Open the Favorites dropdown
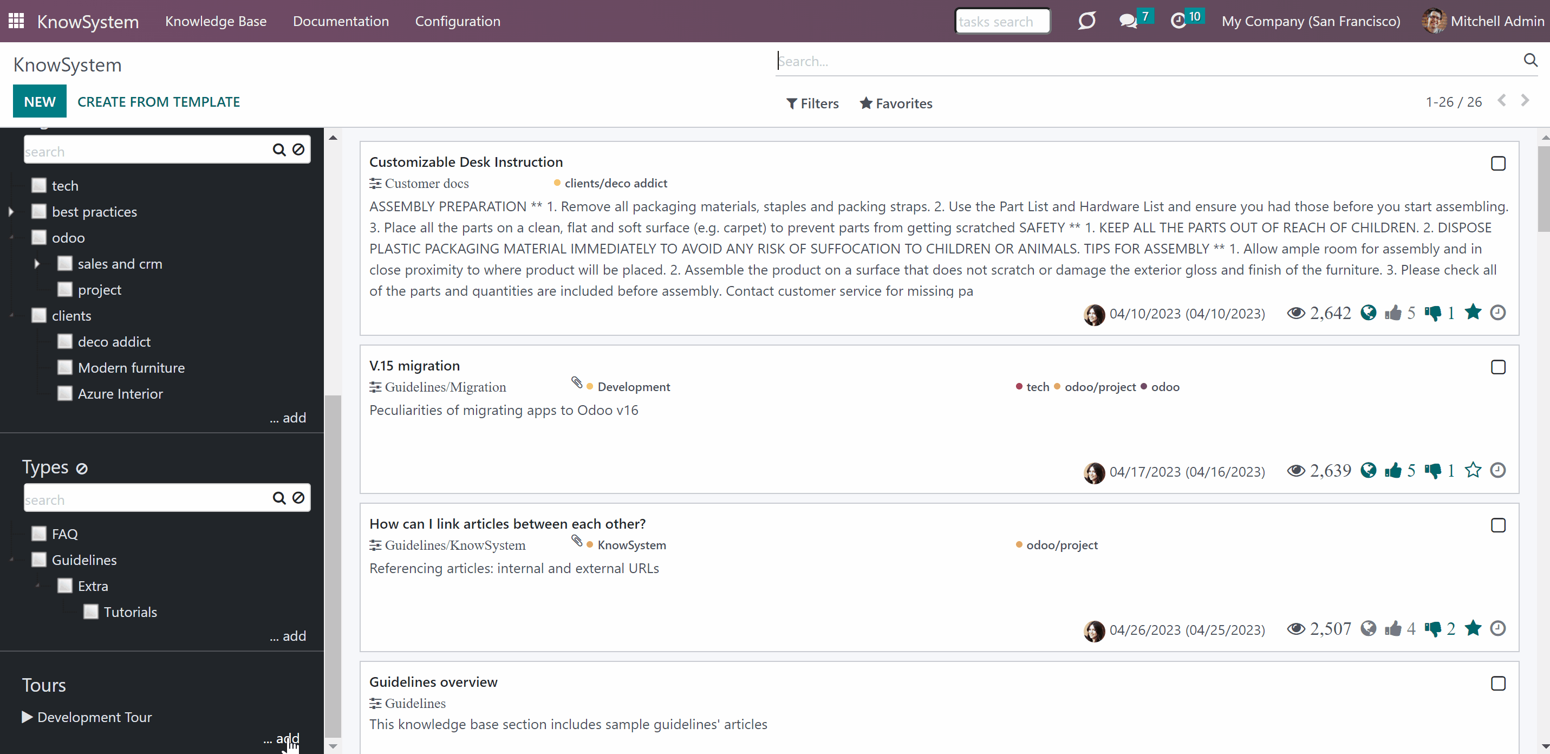 pos(896,103)
